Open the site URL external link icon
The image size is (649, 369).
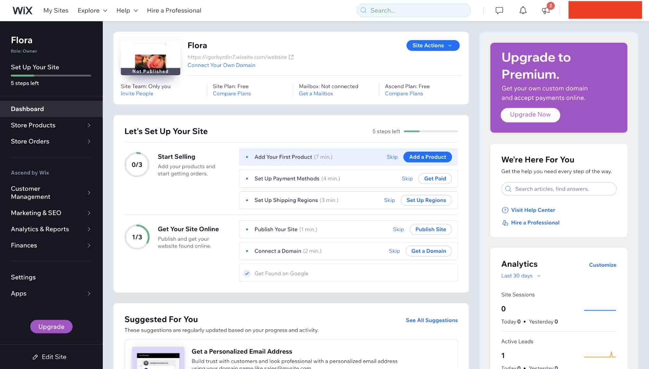tap(291, 57)
